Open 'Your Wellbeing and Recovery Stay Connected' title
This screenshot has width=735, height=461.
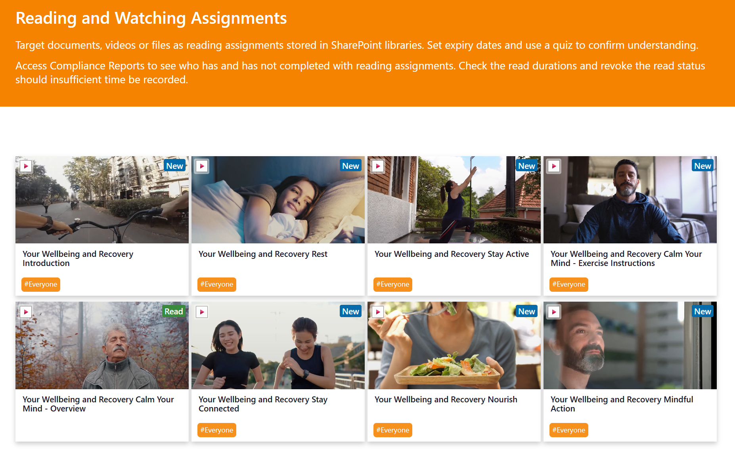click(263, 404)
